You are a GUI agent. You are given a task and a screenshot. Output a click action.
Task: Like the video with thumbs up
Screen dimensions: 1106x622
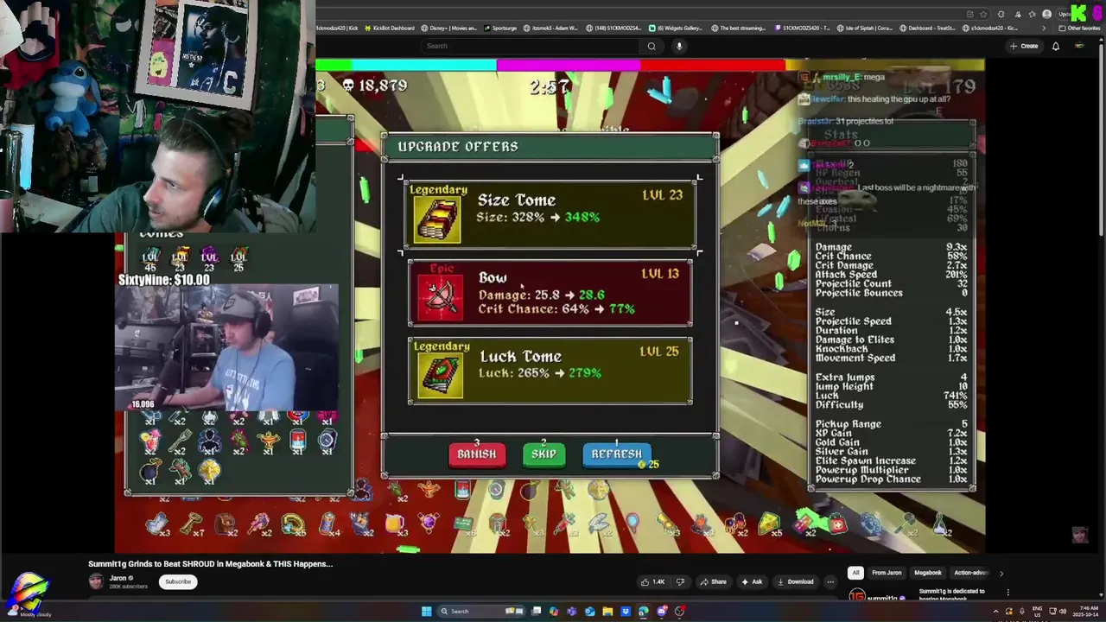coord(652,581)
